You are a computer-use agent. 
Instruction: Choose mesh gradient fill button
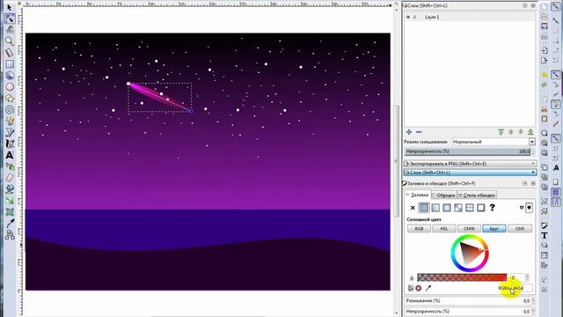point(458,208)
